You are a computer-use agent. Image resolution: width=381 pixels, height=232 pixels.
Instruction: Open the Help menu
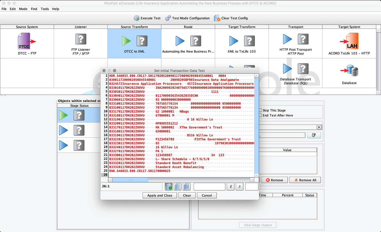point(56,9)
